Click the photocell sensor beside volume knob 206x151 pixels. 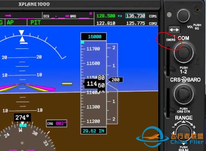(169, 14)
